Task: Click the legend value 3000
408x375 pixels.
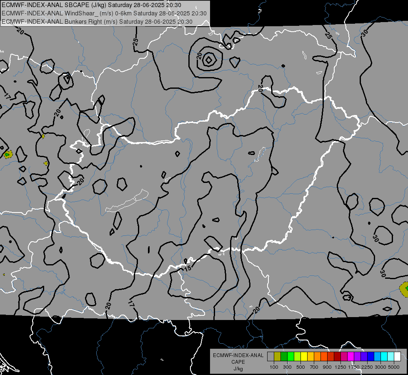Action: (x=380, y=367)
